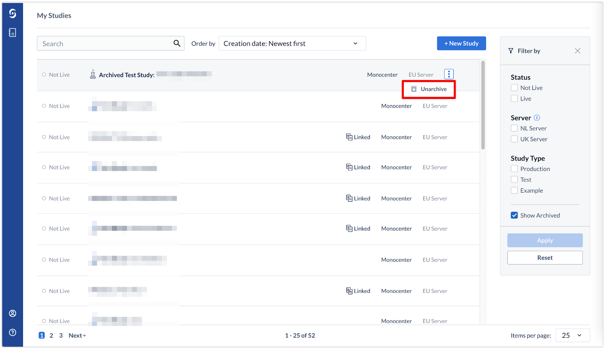Click the '1 - 25 of 52' count text
605x349 pixels.
coord(300,335)
